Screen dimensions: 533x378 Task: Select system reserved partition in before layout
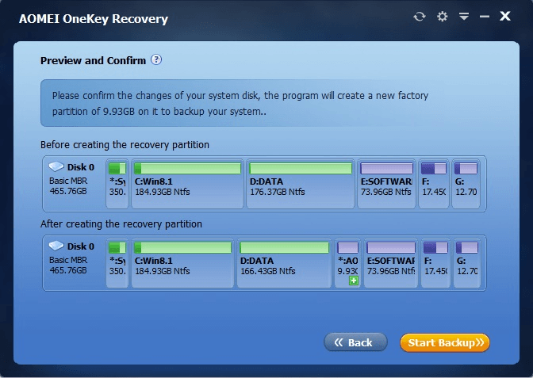click(117, 183)
